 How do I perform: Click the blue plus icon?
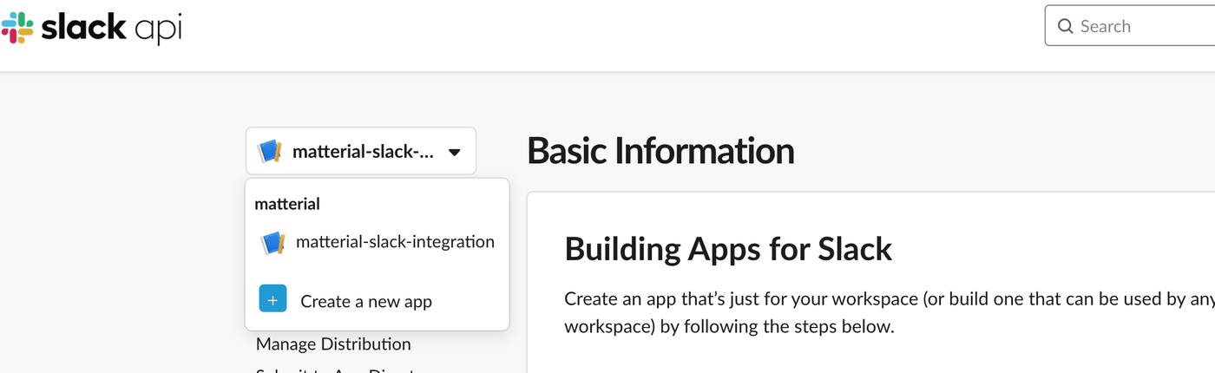point(273,299)
